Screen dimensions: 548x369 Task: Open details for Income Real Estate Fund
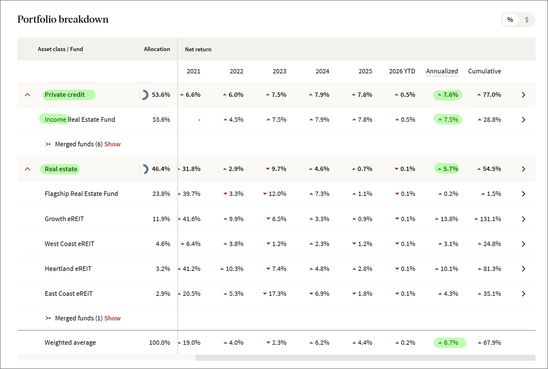pos(523,119)
